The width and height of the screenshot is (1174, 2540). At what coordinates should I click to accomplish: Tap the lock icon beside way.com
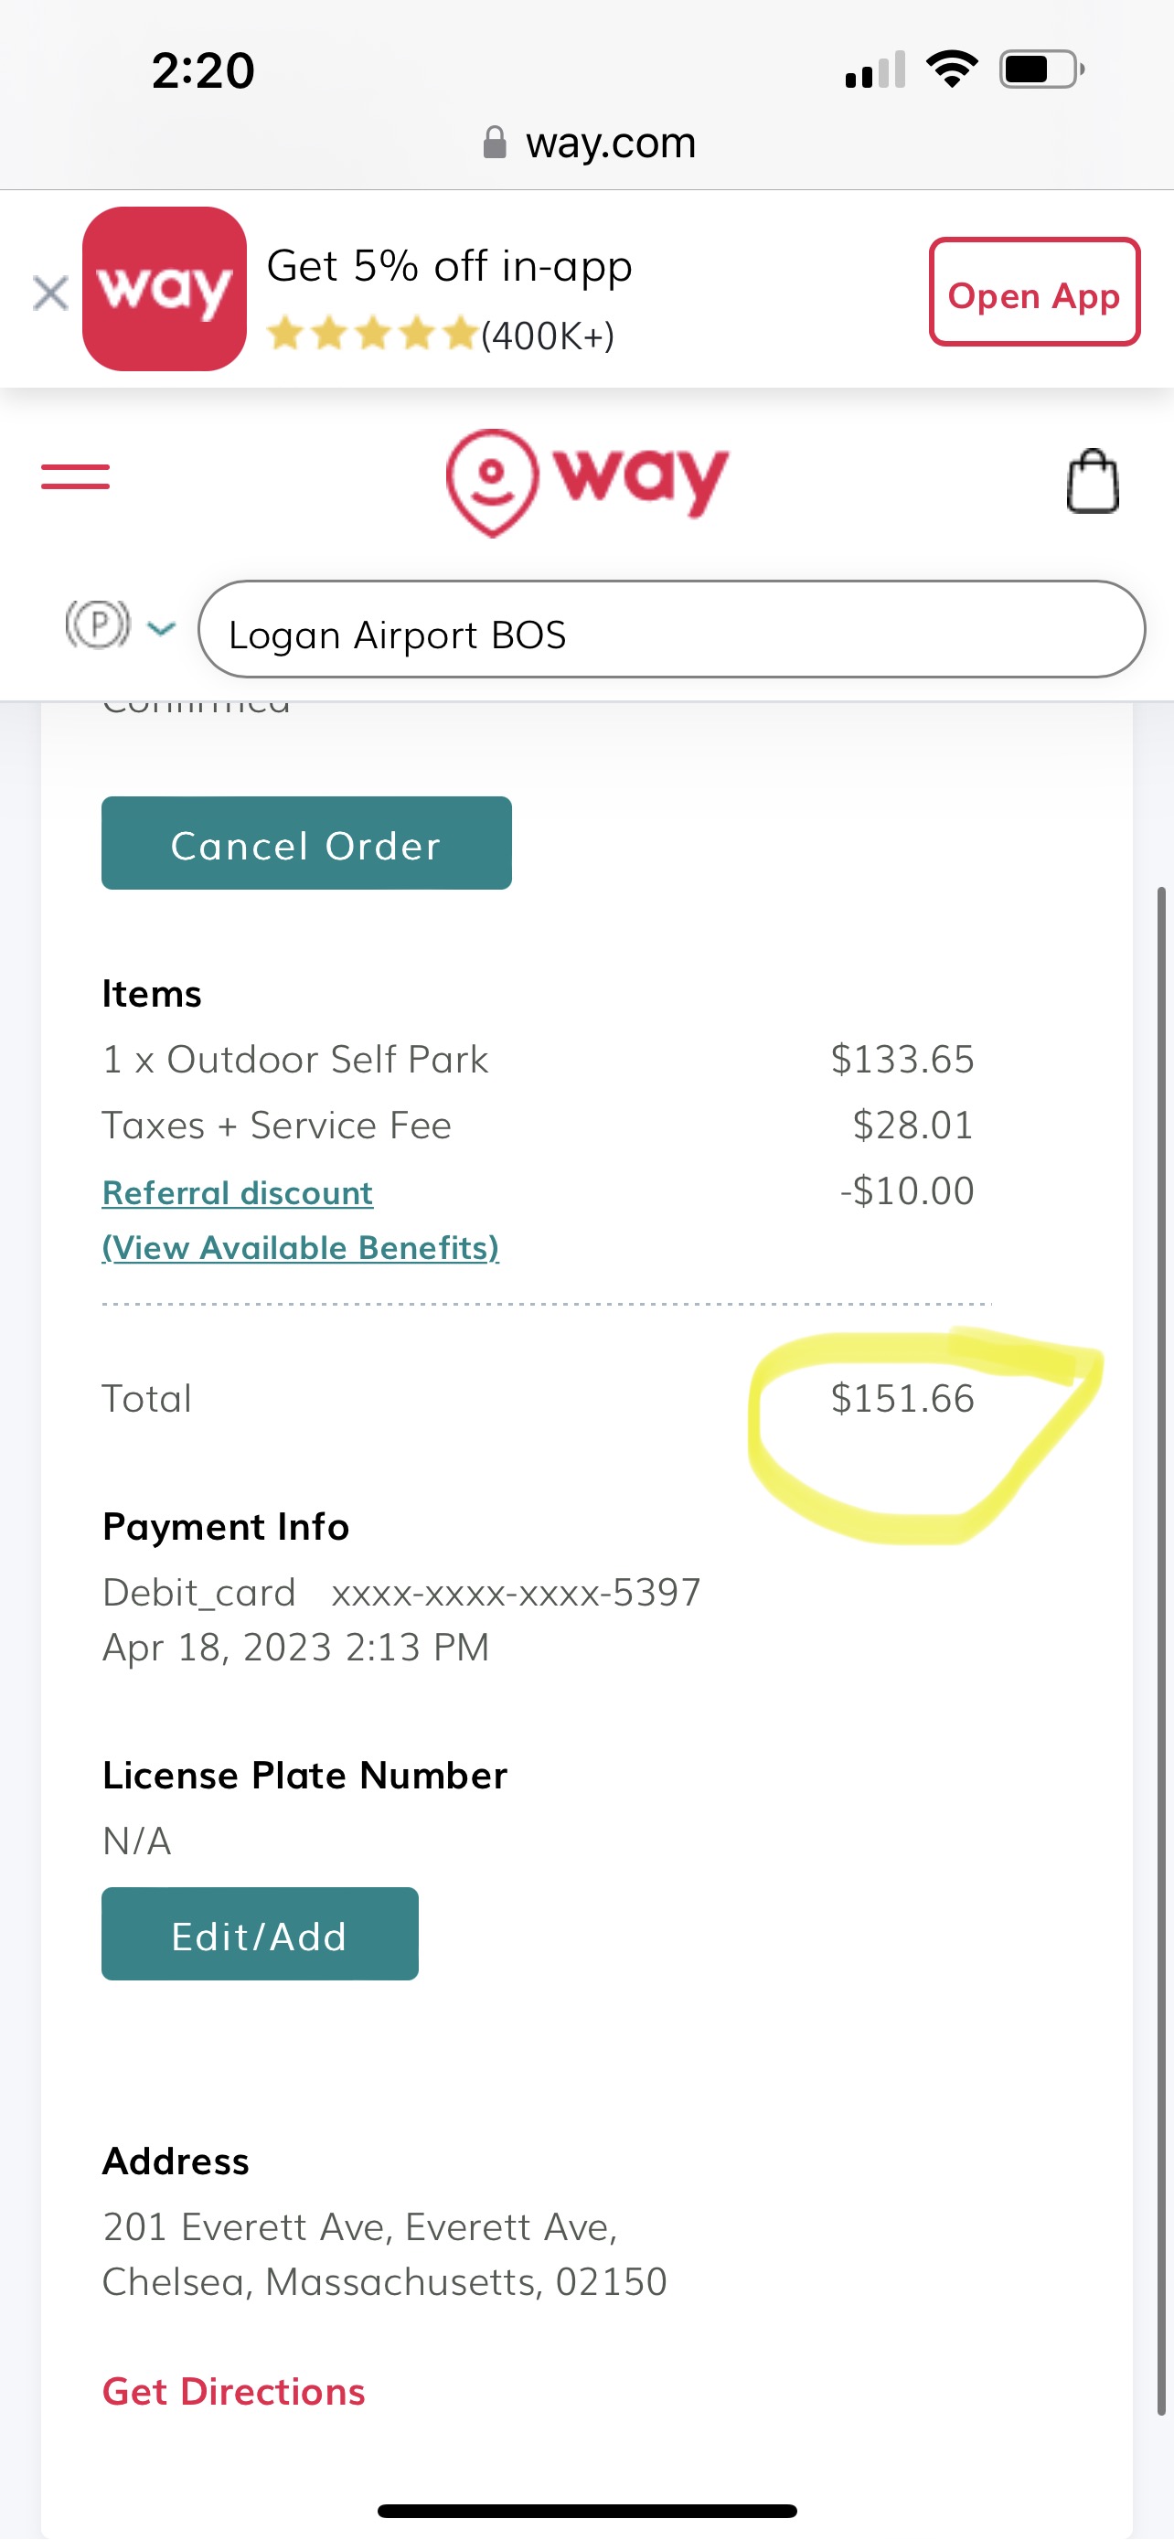495,144
